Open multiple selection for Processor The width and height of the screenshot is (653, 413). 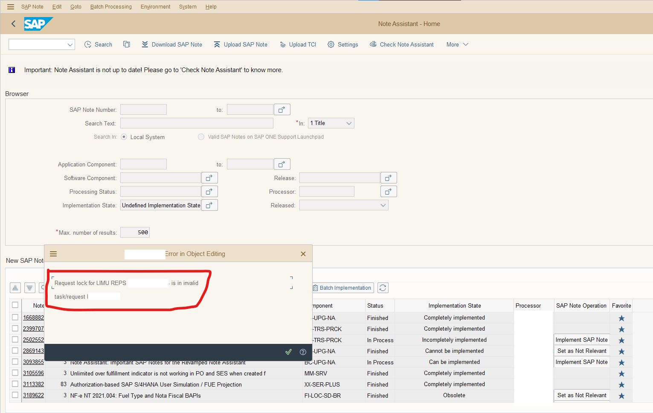coord(389,192)
